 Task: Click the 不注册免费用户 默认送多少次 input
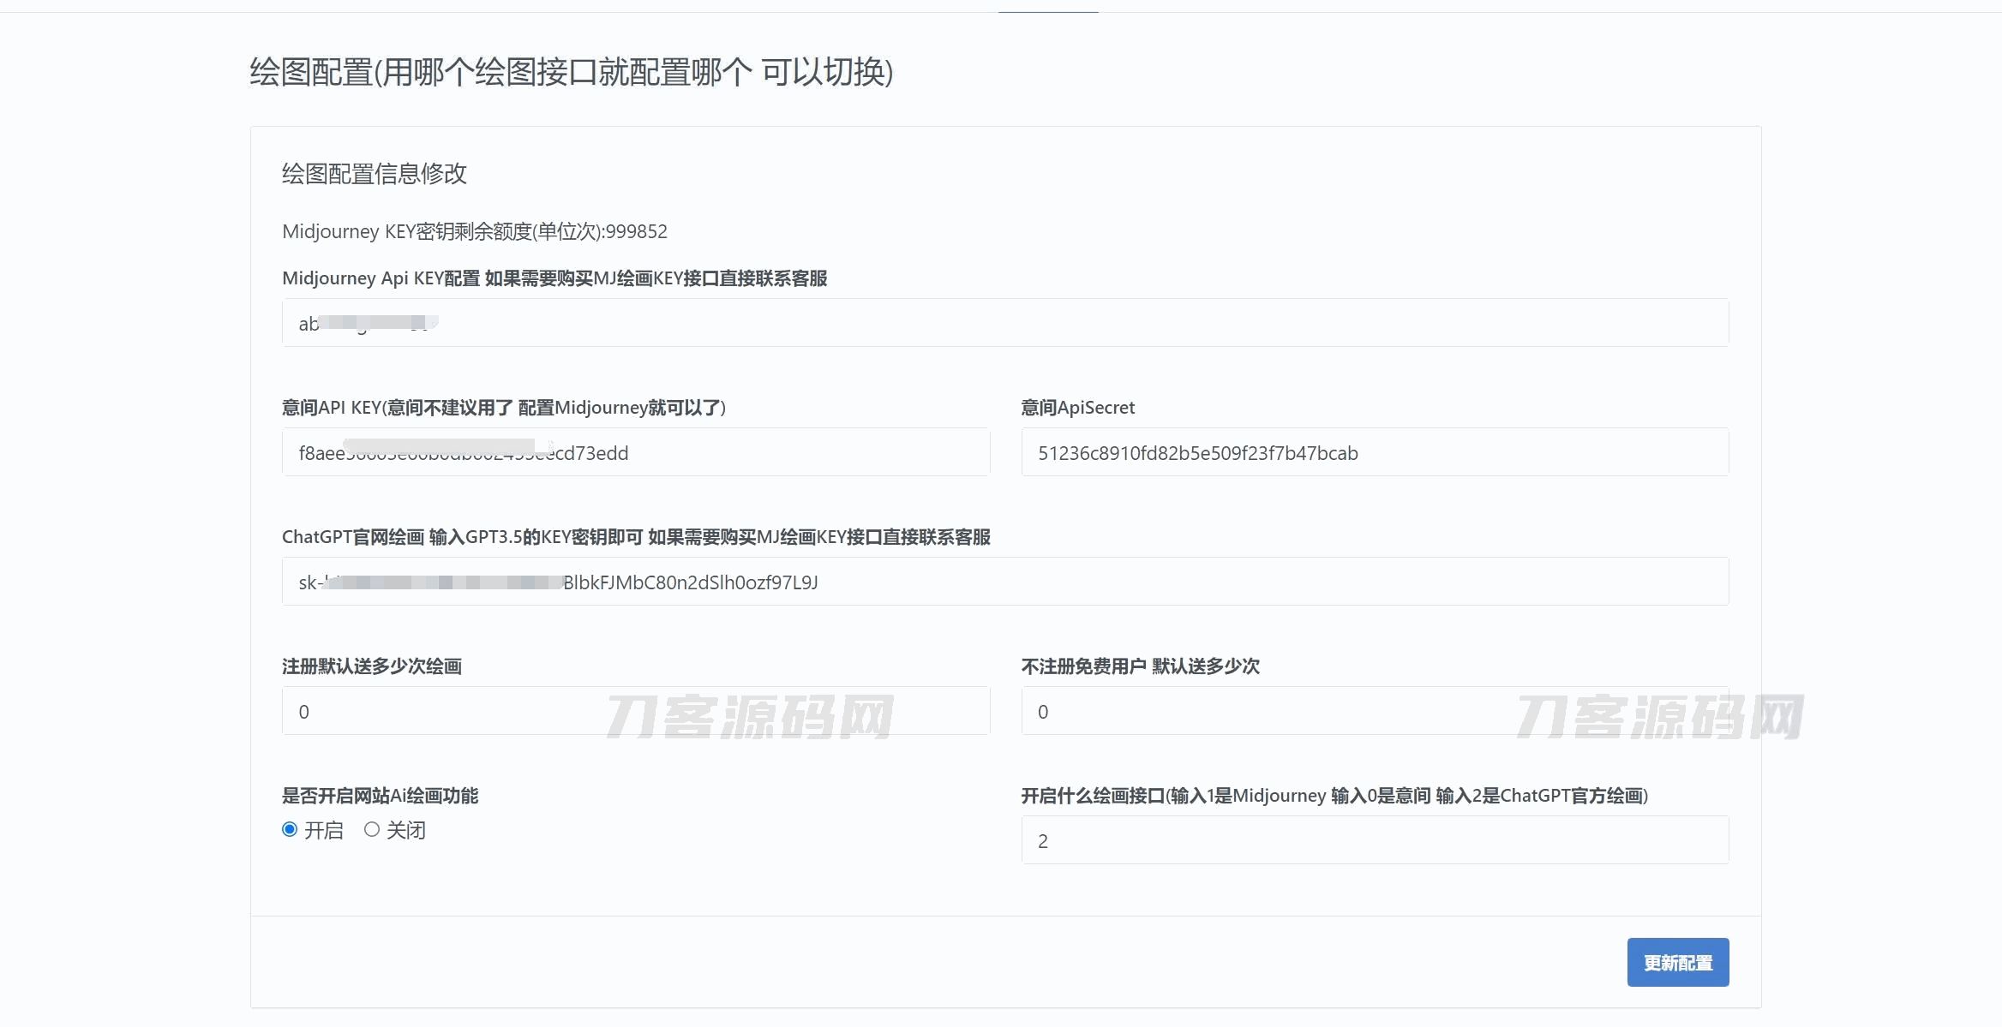pyautogui.click(x=1374, y=711)
